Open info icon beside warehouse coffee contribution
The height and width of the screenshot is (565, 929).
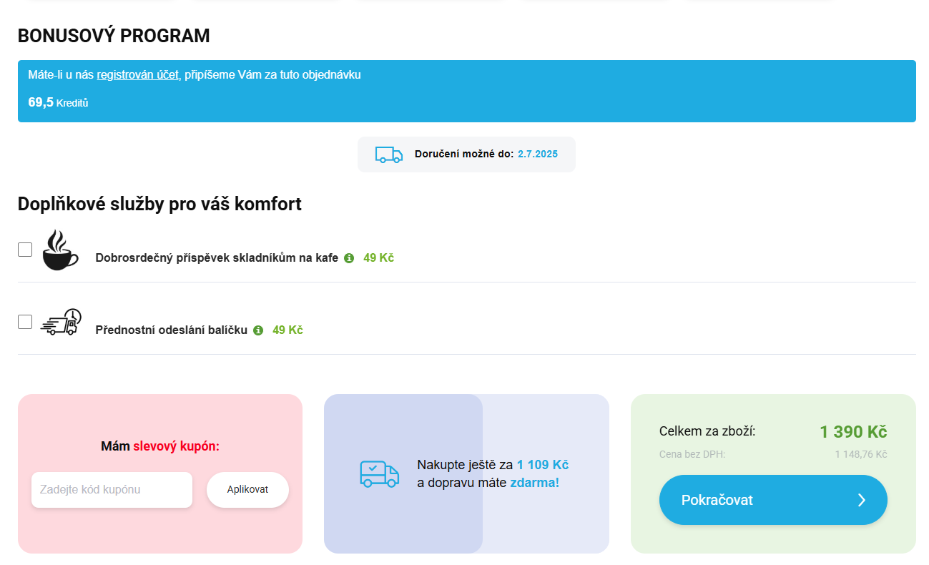(349, 258)
